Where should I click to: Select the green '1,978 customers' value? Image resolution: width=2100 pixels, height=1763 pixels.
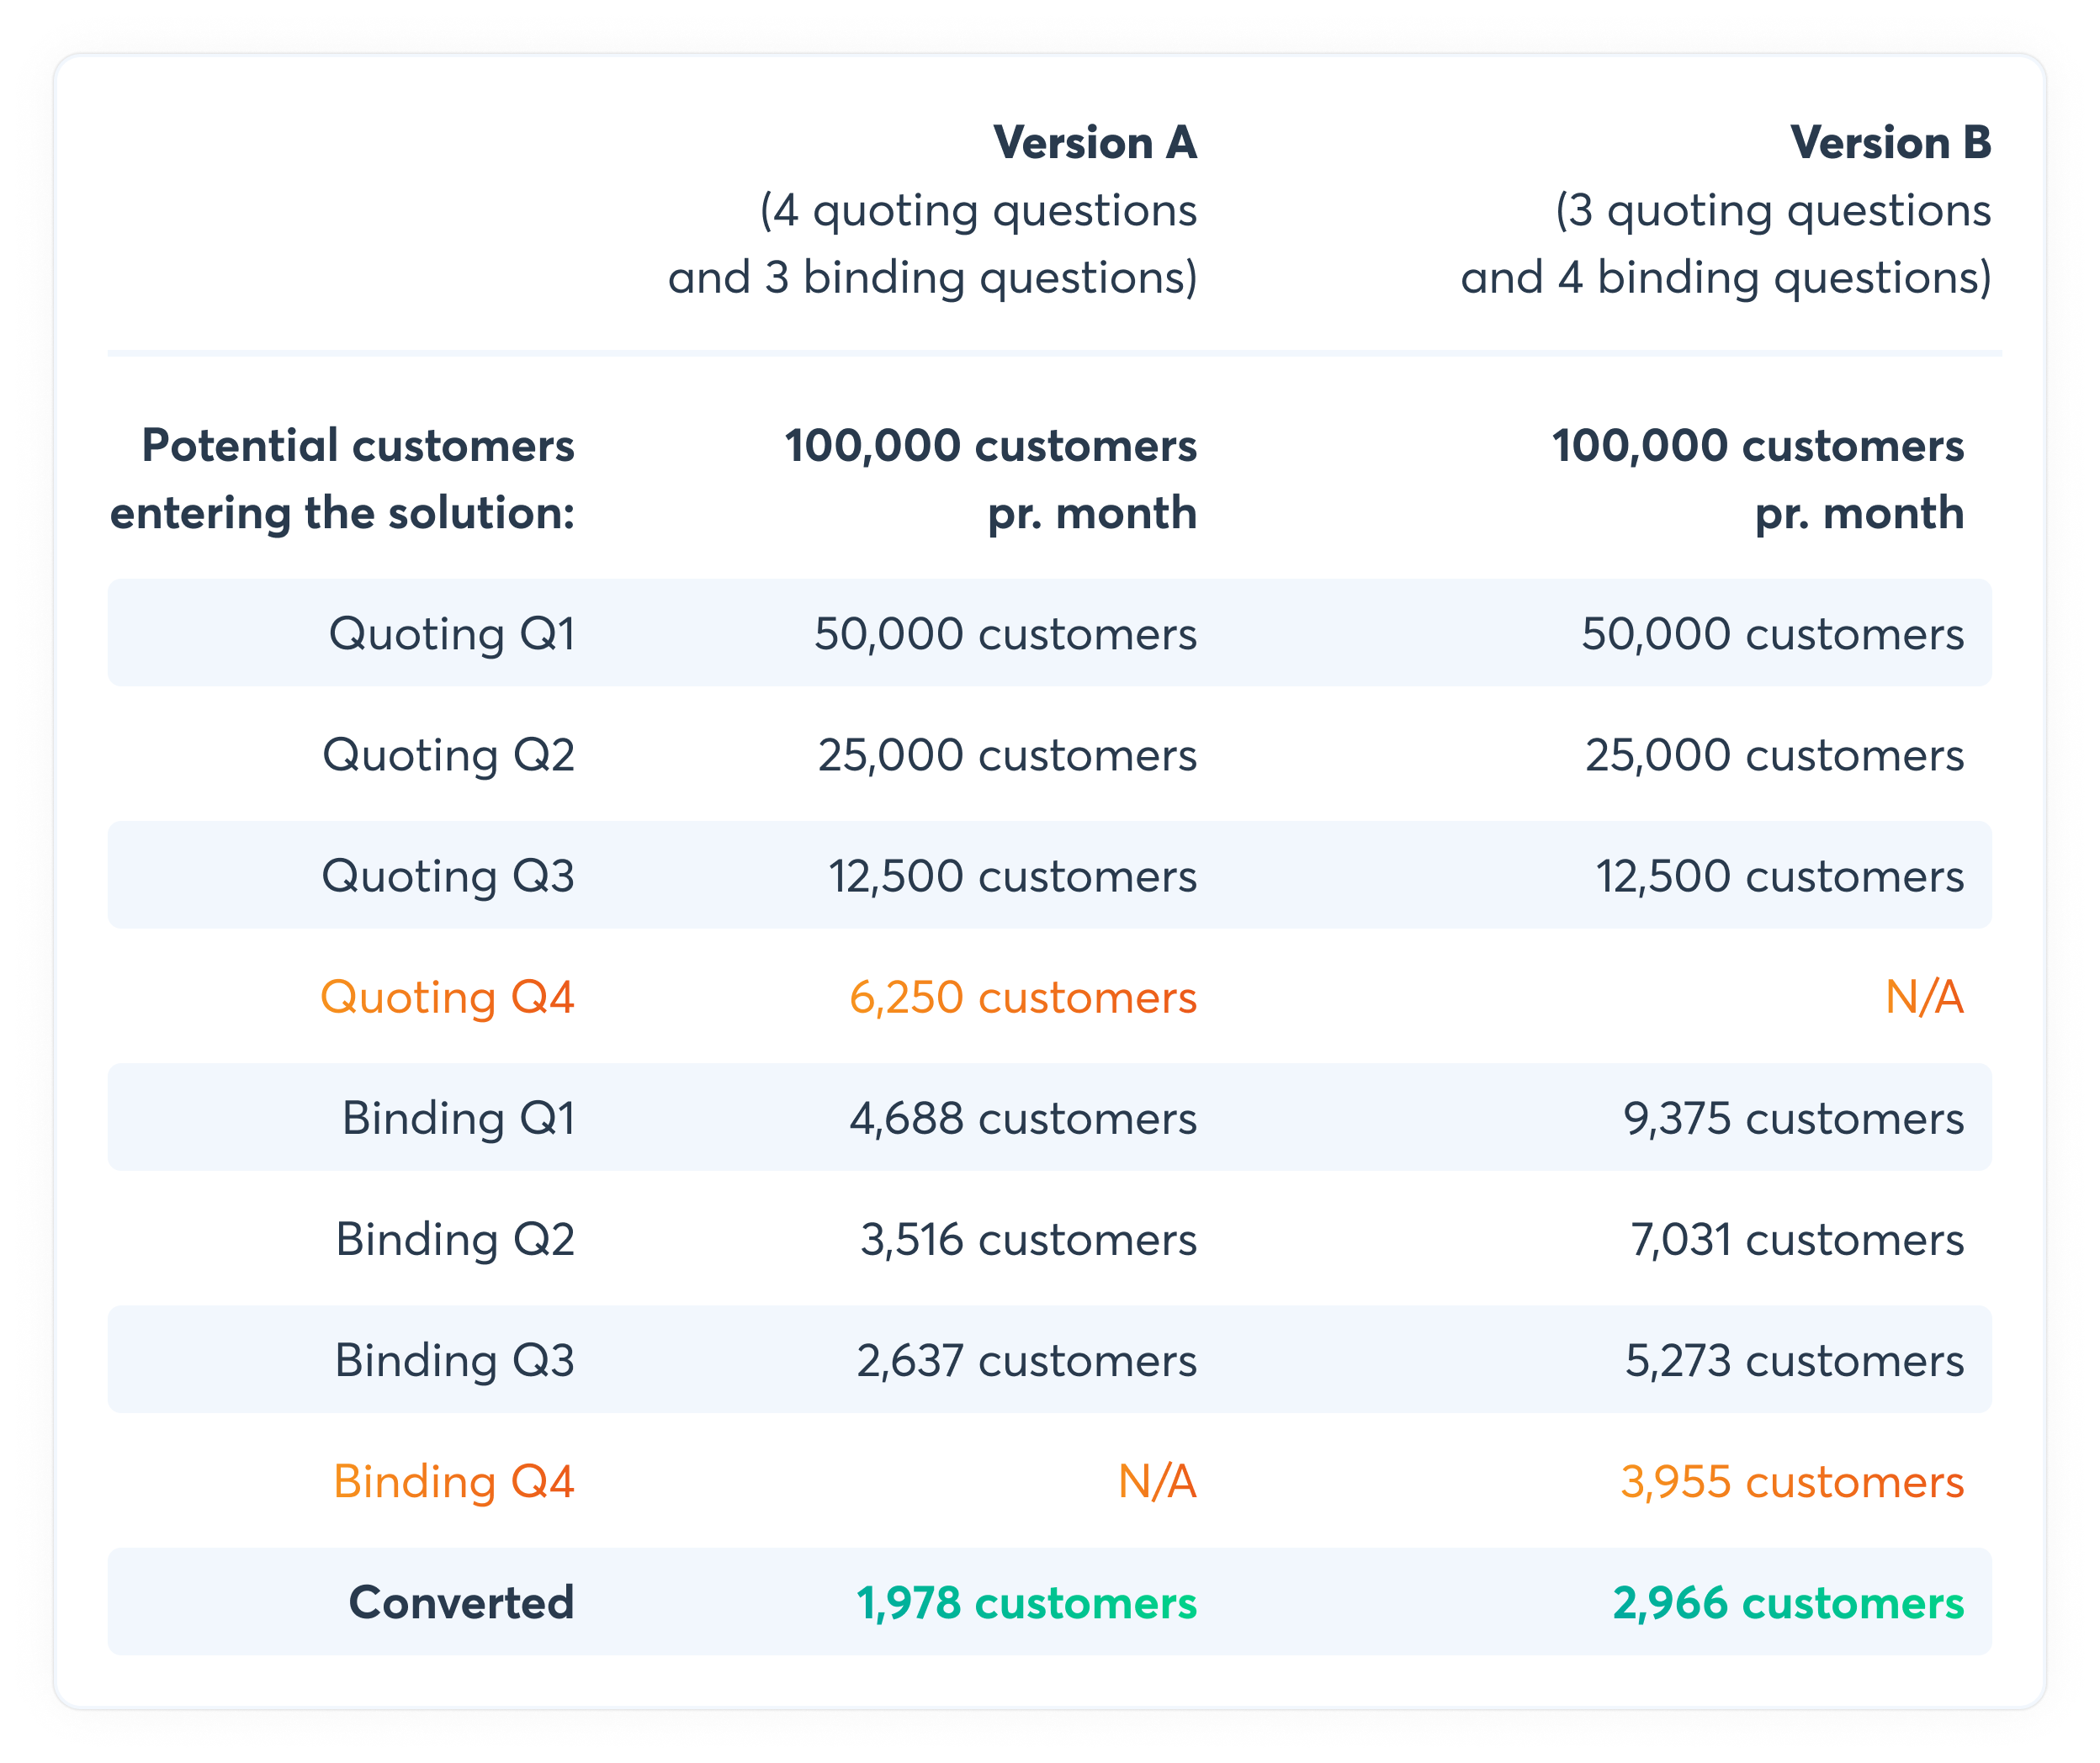1026,1602
